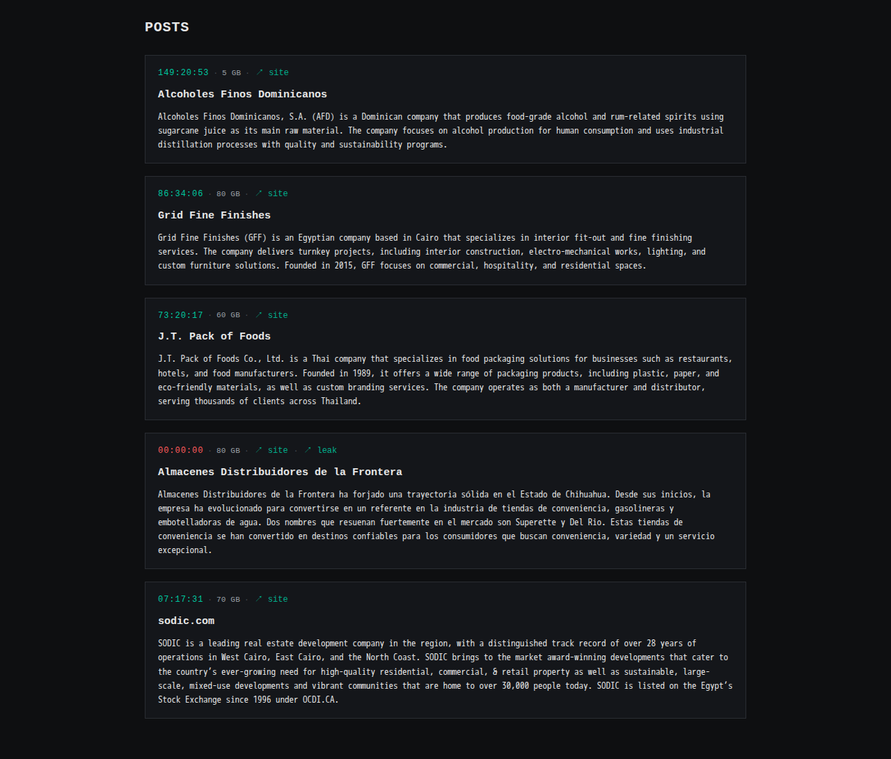This screenshot has height=759, width=891.
Task: Click arrow icon by J.T. Pack of Foods site
Action: pyautogui.click(x=259, y=315)
